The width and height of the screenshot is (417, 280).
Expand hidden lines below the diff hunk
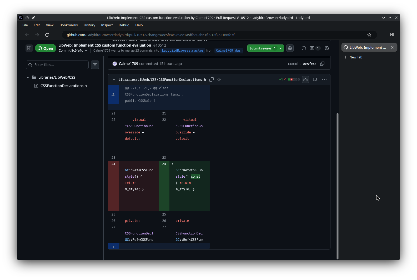coord(113,246)
